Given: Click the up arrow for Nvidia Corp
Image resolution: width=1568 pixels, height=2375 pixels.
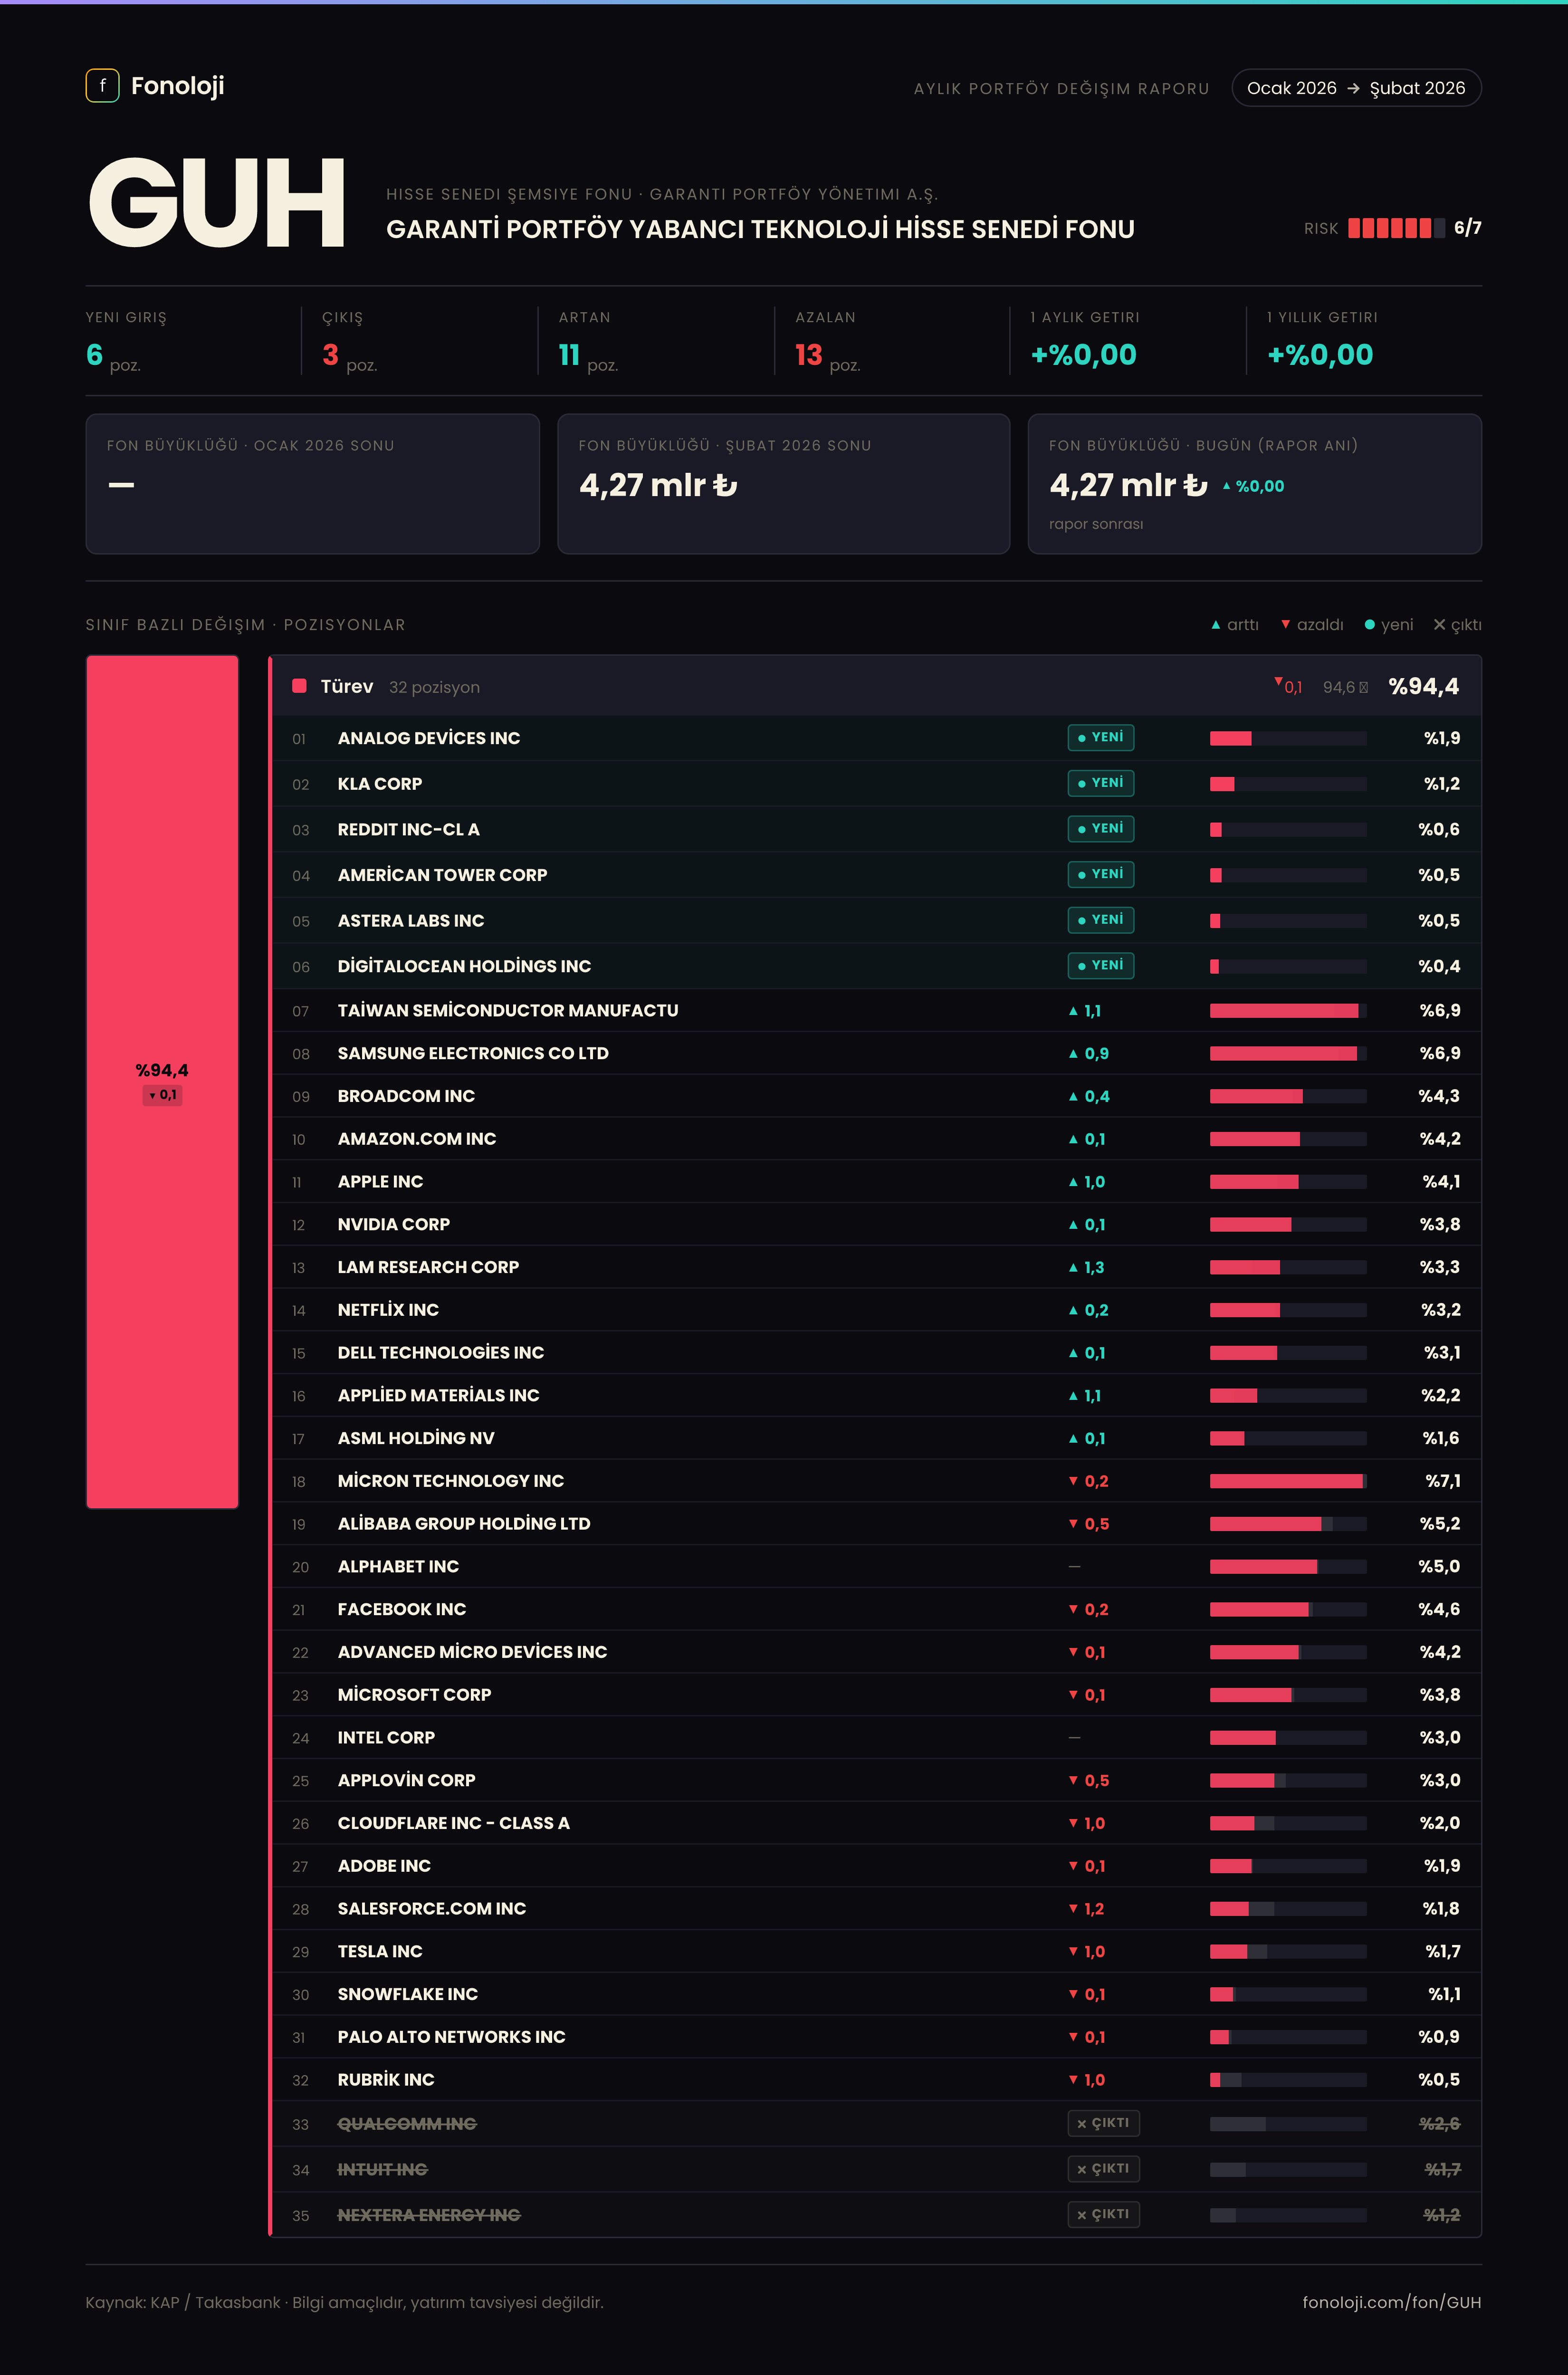Looking at the screenshot, I should (1073, 1225).
